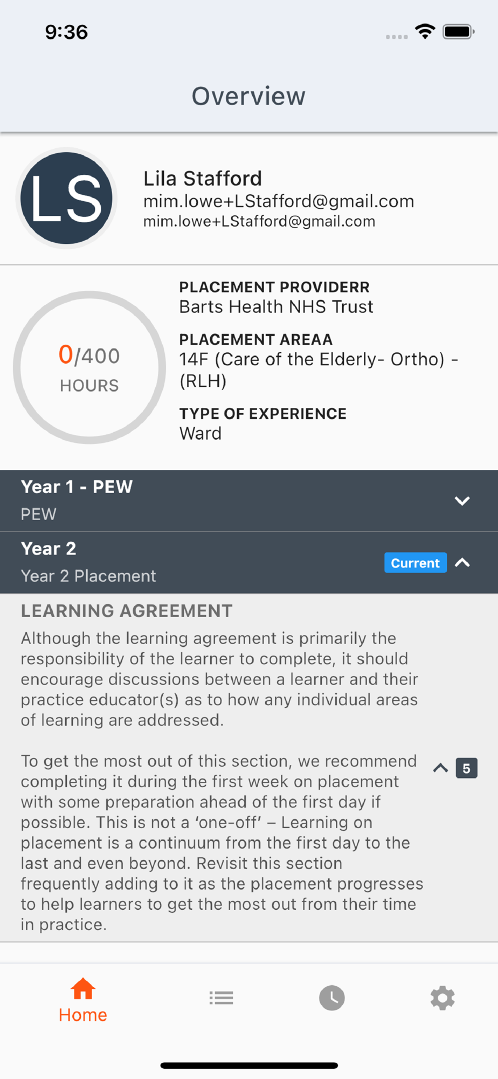Tap Barts Health NHS Trust provider text
The image size is (498, 1079).
pyautogui.click(x=276, y=306)
